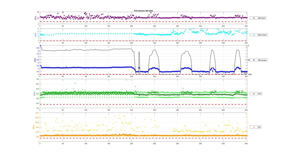Click the green AD/s label of Pitch plot
Viewport: 307px width, 159px height.
(x=34, y=94)
